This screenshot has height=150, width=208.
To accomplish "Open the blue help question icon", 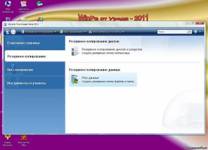I will (196, 32).
